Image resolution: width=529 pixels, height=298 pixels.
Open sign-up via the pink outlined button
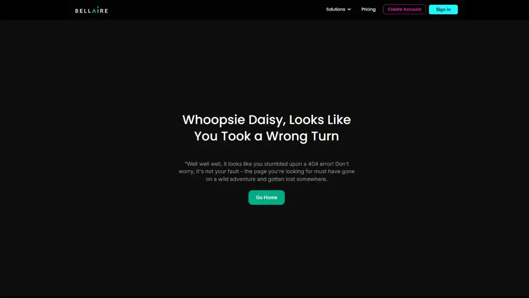(404, 9)
